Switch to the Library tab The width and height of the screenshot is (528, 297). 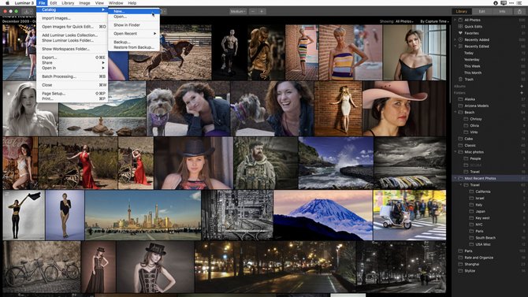coord(461,12)
